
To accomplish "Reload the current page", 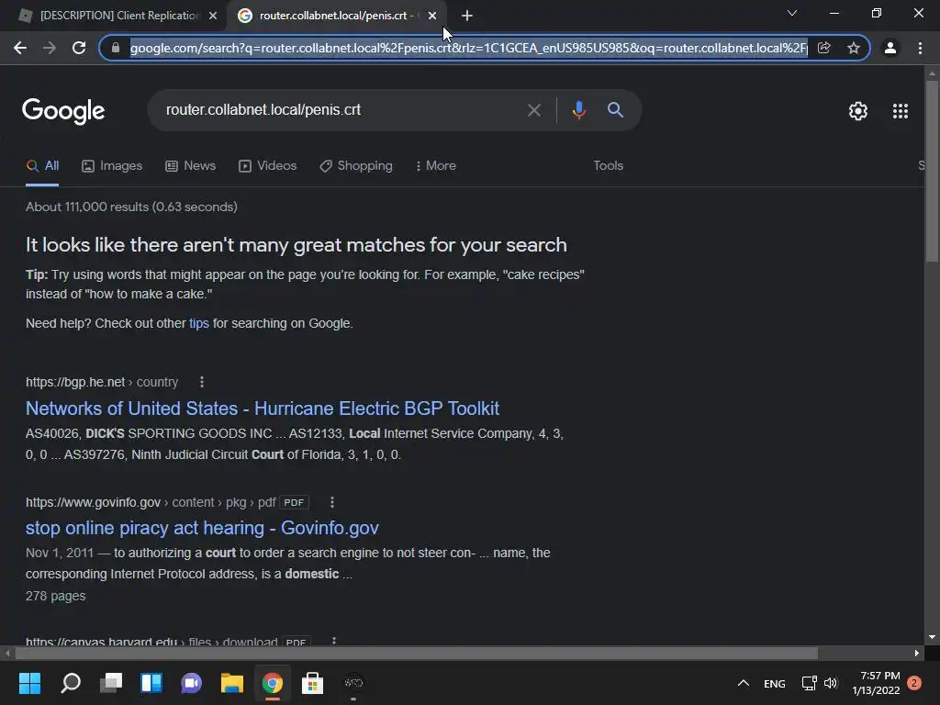I will click(79, 48).
